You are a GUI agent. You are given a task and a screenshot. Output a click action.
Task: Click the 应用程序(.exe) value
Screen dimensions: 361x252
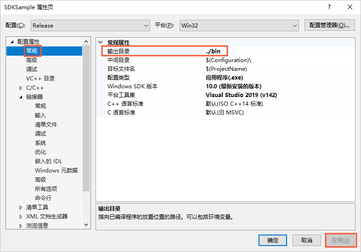pyautogui.click(x=224, y=78)
